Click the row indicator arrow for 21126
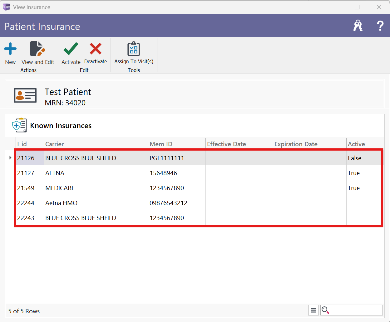 pyautogui.click(x=10, y=158)
